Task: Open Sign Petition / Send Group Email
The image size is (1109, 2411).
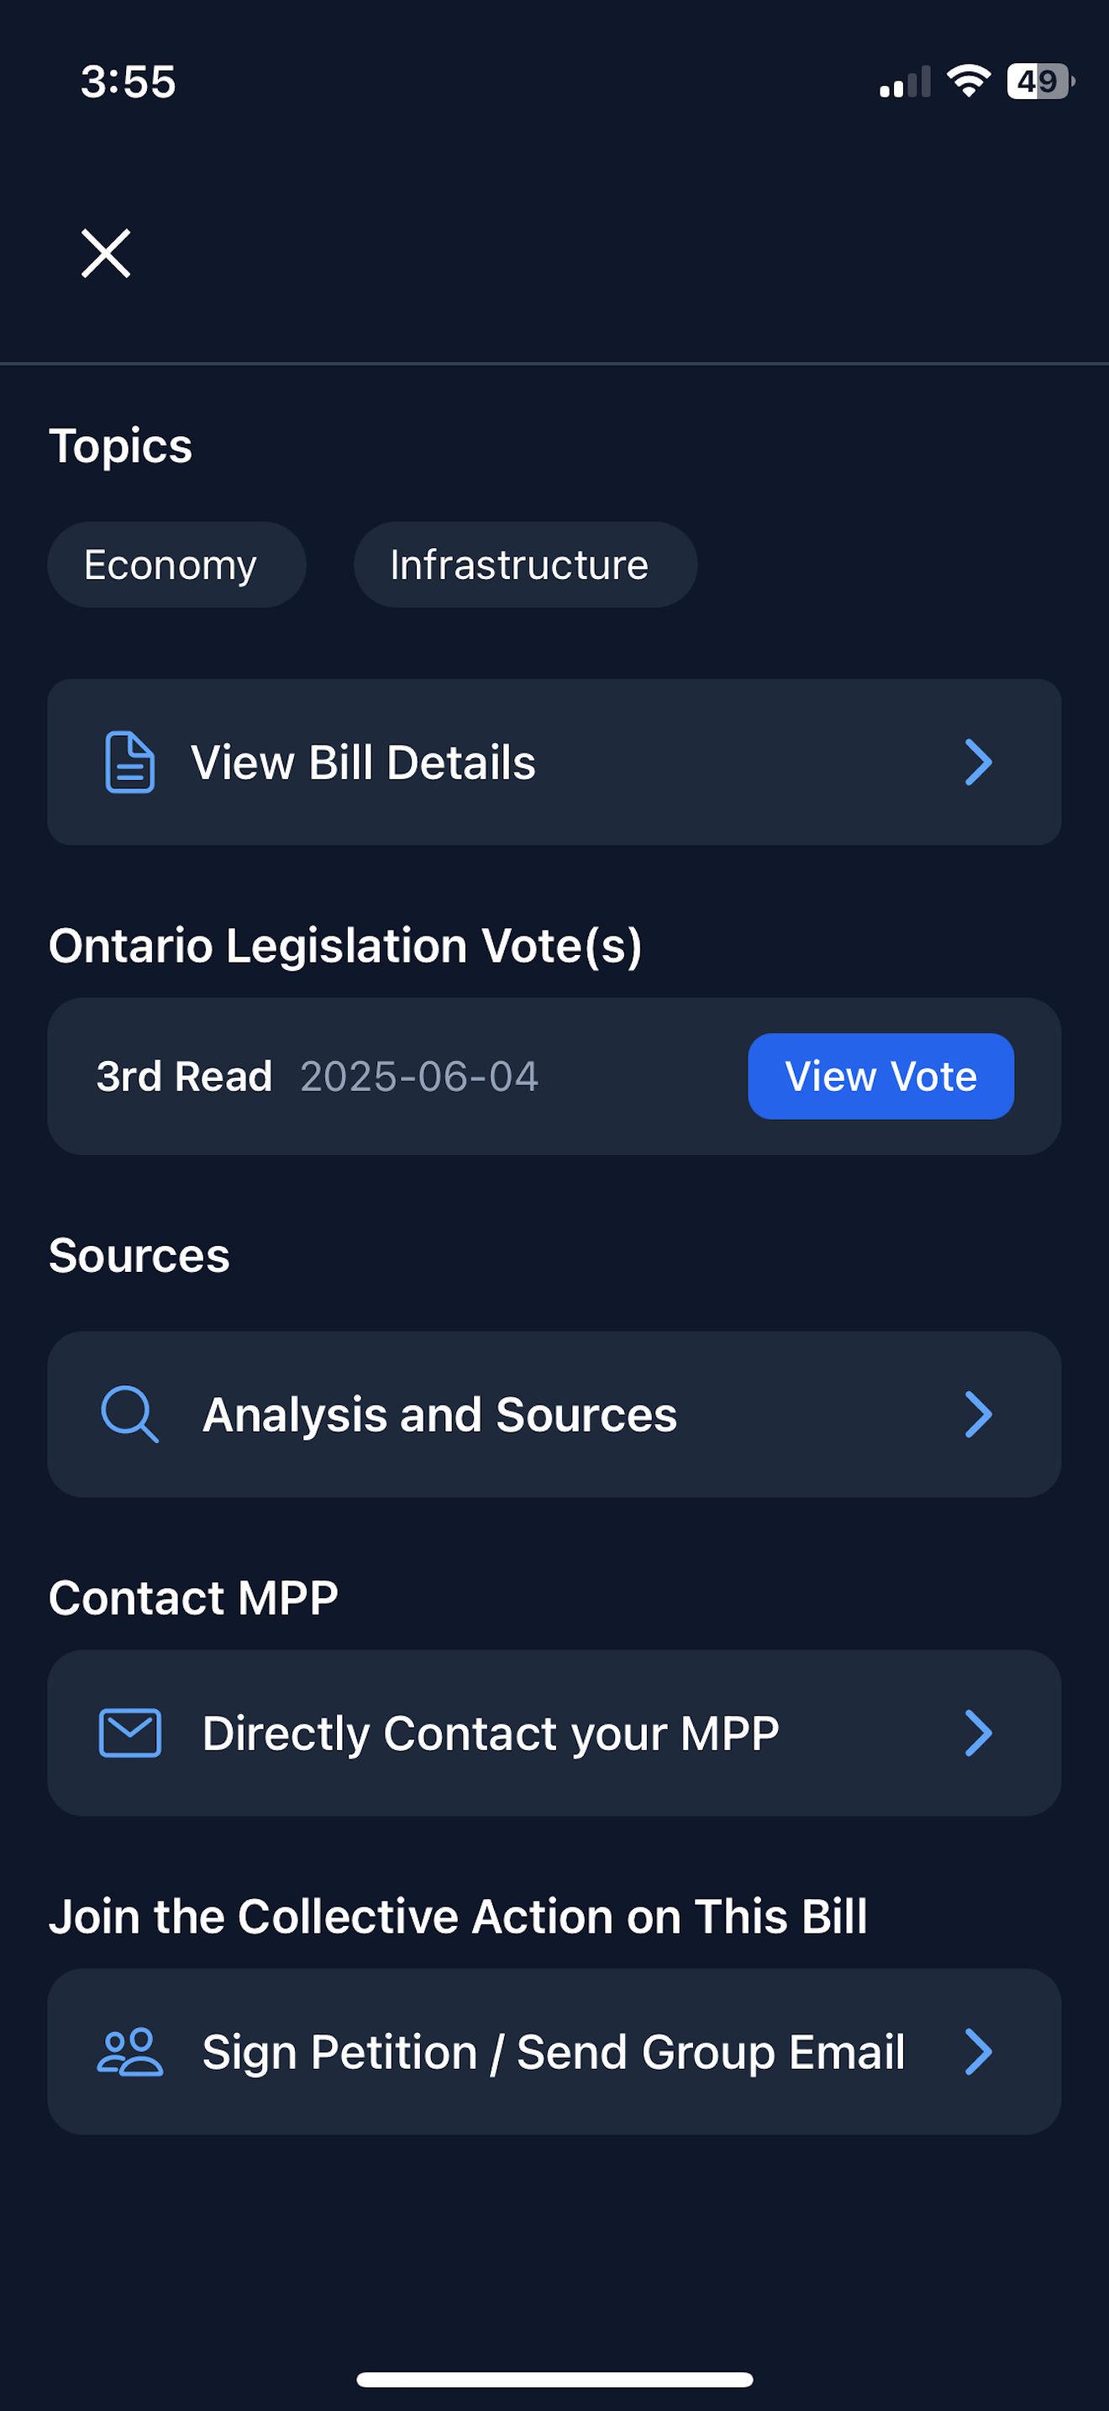Action: coord(554,2051)
